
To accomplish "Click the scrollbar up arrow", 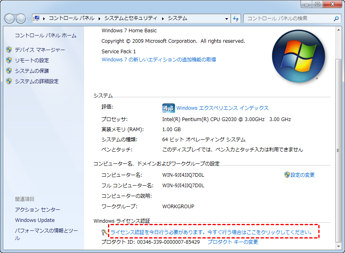I will pos(338,29).
